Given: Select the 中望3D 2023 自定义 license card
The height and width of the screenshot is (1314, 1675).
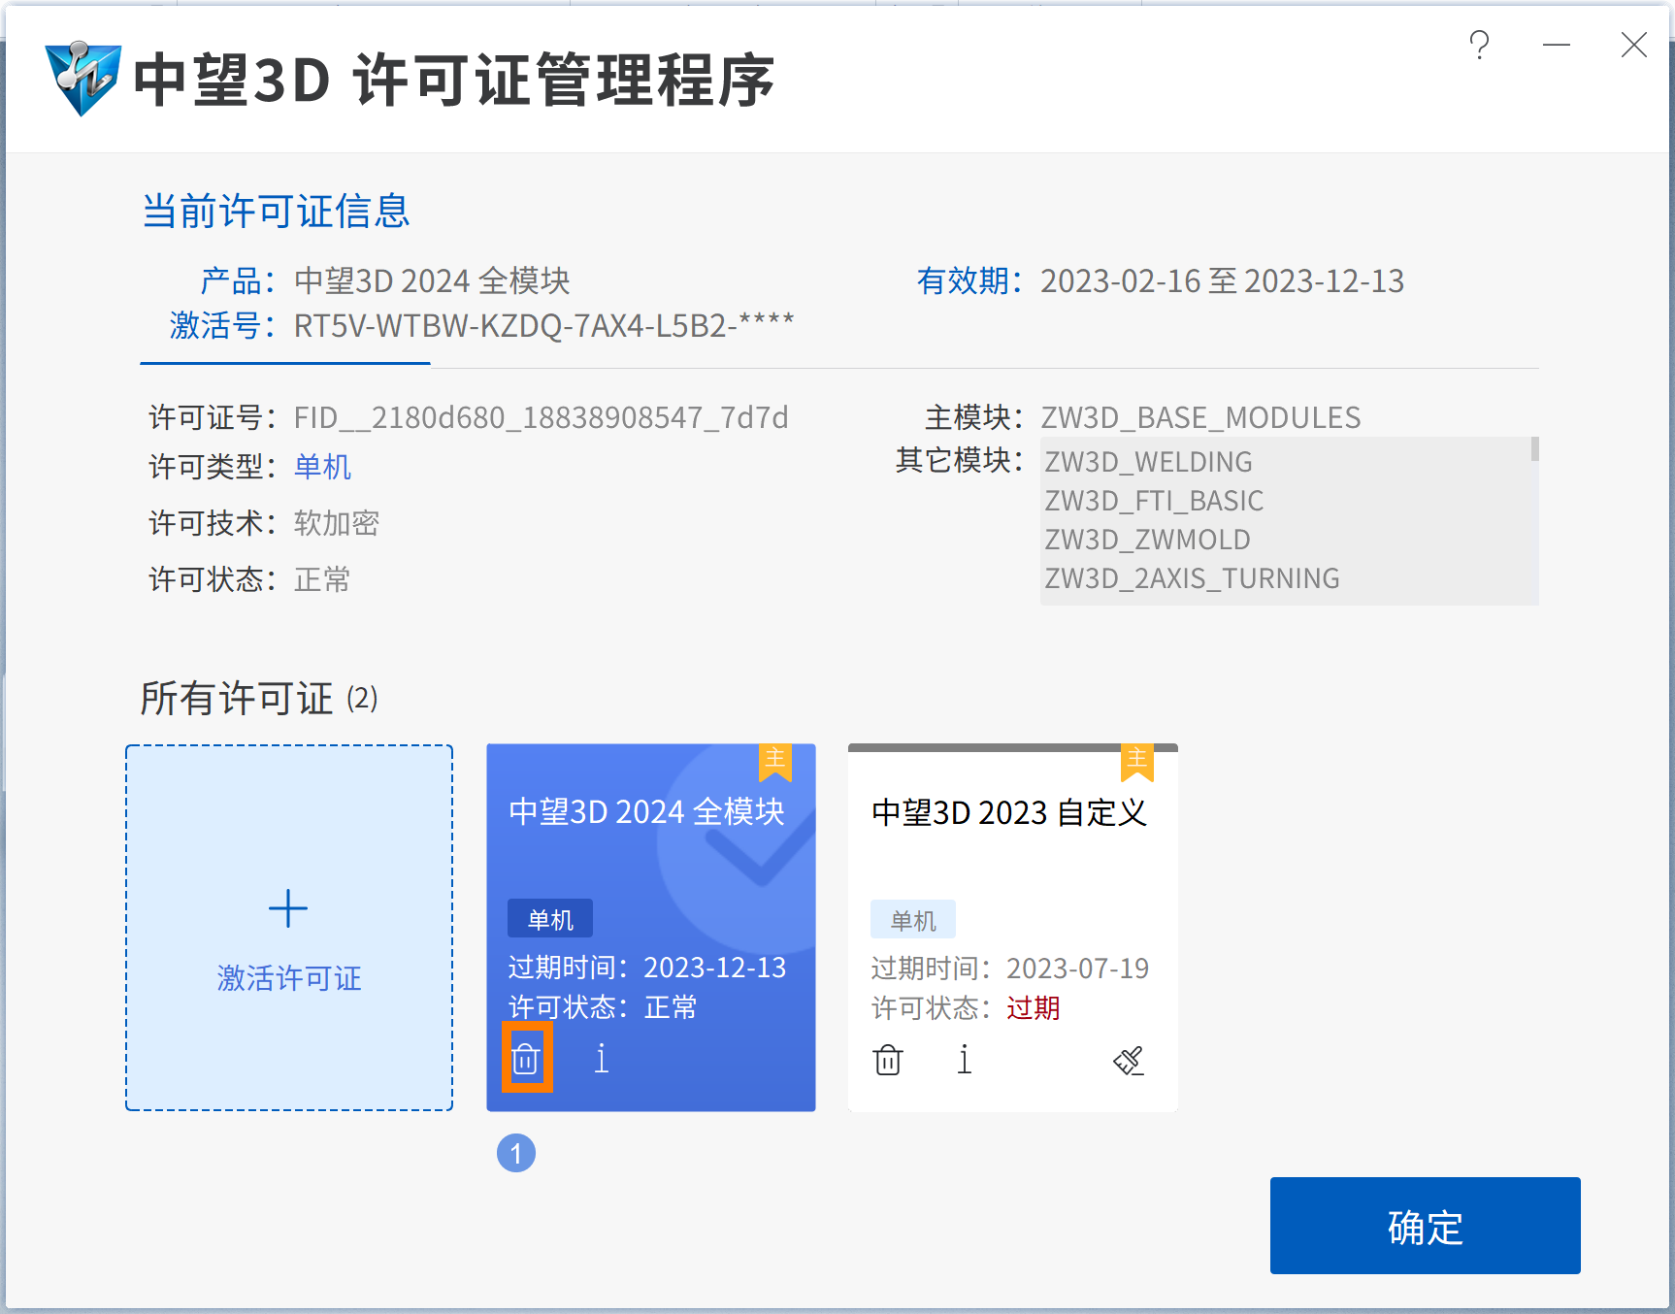Looking at the screenshot, I should click(1013, 928).
